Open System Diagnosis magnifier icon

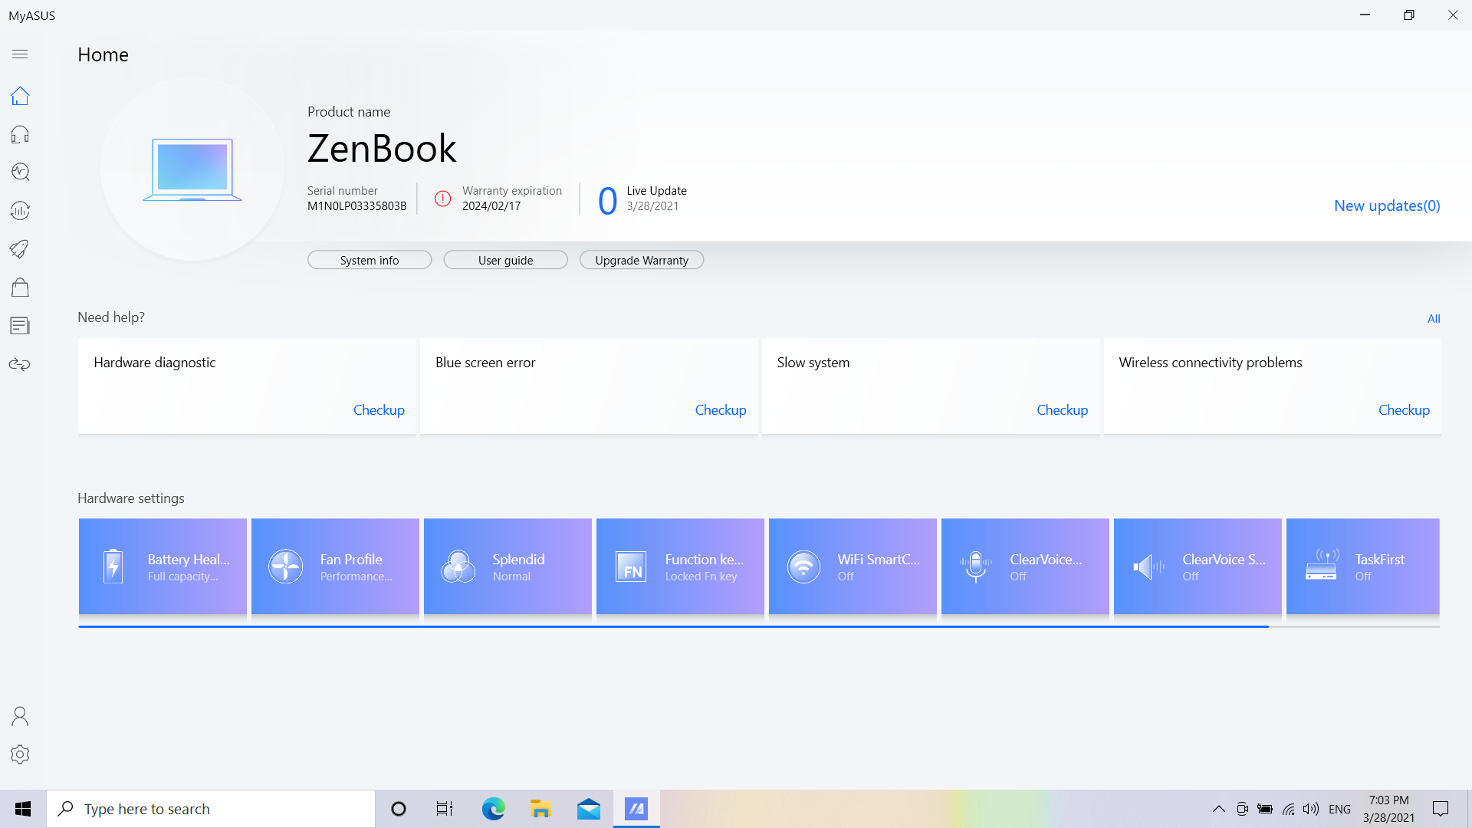(x=20, y=172)
